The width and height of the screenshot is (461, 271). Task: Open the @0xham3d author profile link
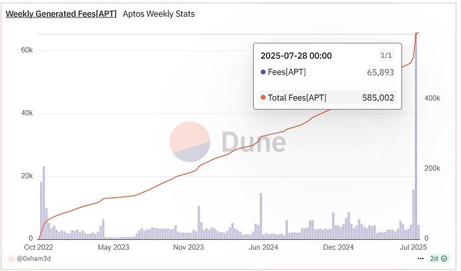point(34,258)
